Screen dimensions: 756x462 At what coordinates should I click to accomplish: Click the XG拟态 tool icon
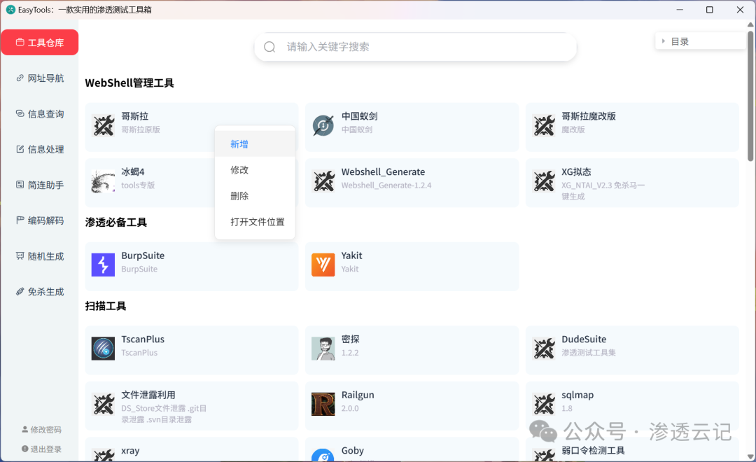click(x=544, y=181)
